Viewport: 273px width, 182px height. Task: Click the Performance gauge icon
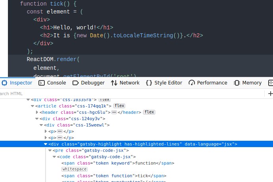192,83
